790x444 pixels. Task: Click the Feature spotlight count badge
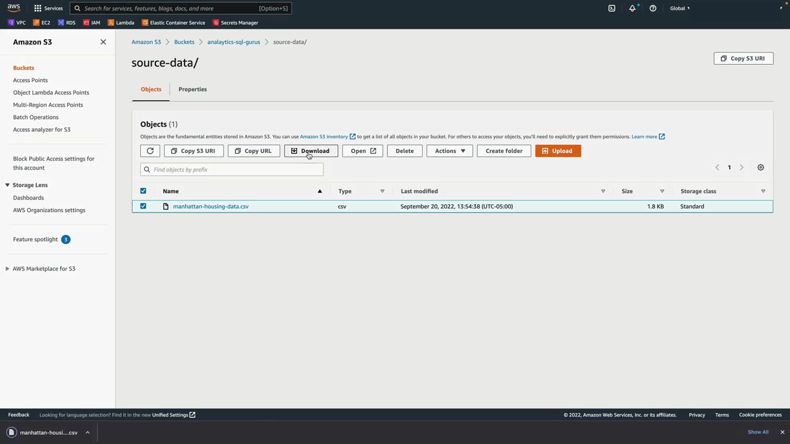click(65, 239)
